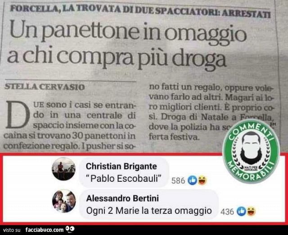288x235 pixels.
Task: Click the "visto su" label
Action: 12,230
